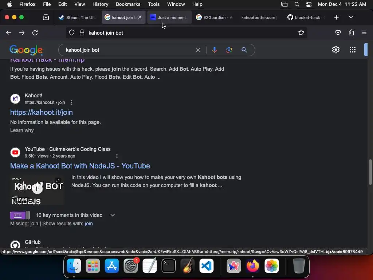Open GarageBand from the Dock

[188, 266]
